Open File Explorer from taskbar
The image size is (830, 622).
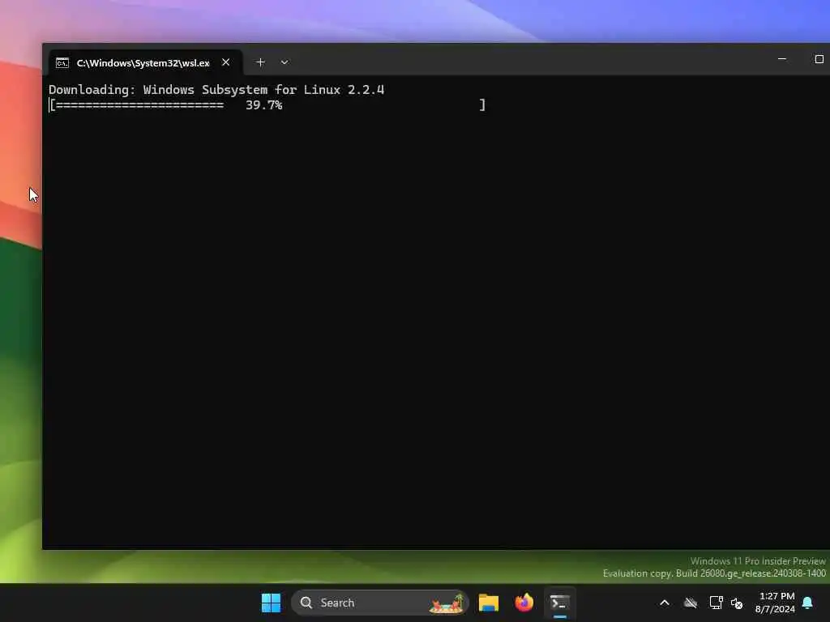(x=489, y=603)
